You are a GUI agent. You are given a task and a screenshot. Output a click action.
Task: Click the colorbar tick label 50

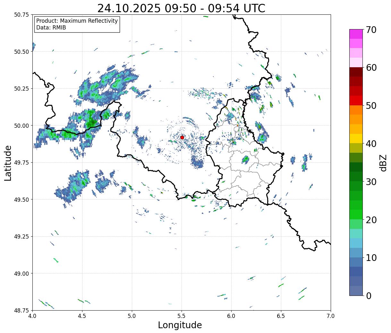[x=371, y=106]
